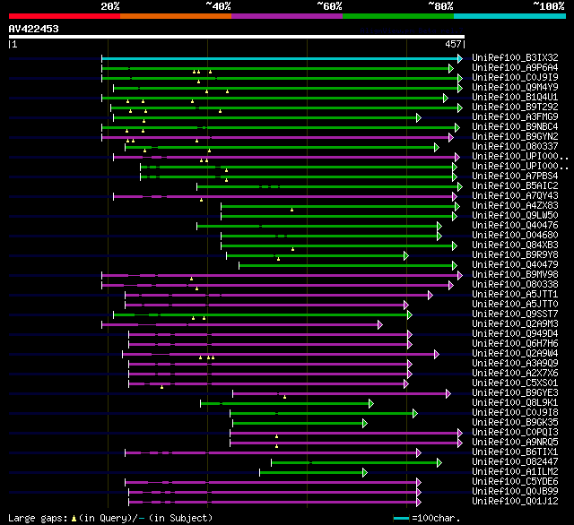The height and width of the screenshot is (525, 574).
Task: Select the UniRef100_B9MV98 label
Action: click(515, 274)
